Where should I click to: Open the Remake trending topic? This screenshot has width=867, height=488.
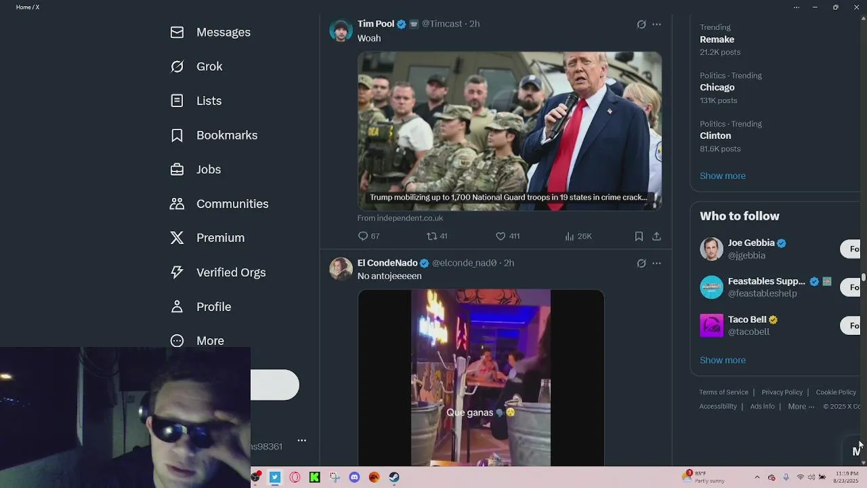click(717, 39)
